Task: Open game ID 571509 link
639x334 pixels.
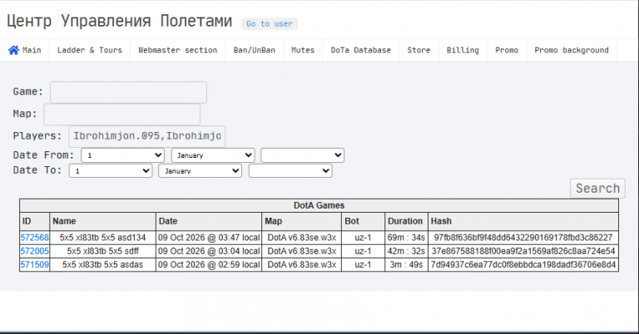Action: (35, 265)
